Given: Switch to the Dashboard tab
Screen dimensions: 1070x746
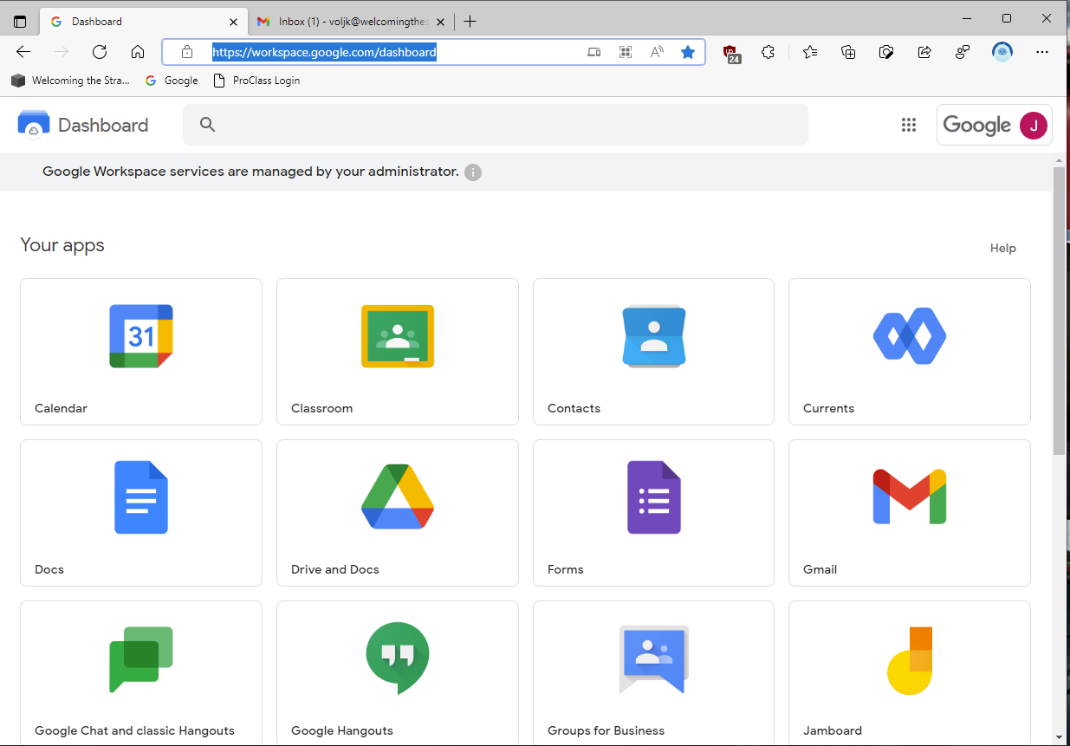Looking at the screenshot, I should [145, 22].
